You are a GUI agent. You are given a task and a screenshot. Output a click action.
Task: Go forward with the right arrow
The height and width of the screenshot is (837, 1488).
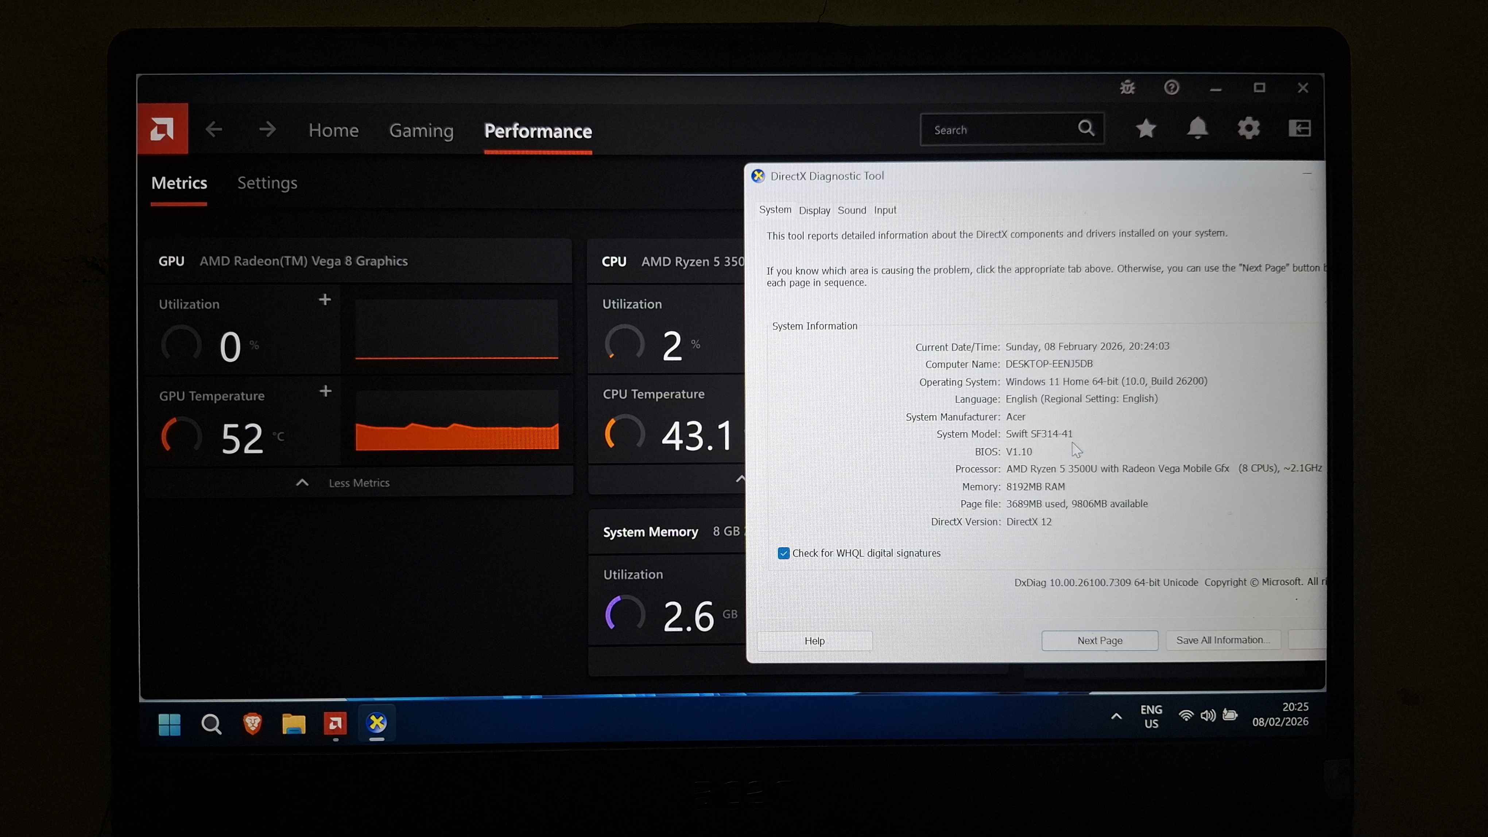[x=267, y=129]
